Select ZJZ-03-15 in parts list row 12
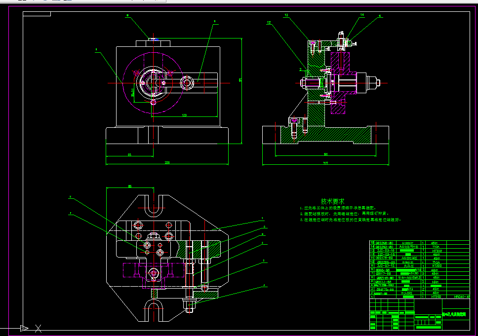 (x=386, y=254)
